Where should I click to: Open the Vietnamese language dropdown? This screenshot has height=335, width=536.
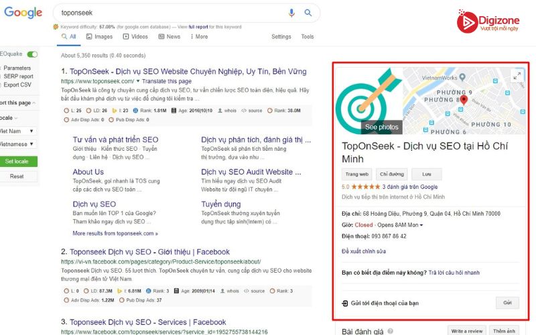point(18,144)
